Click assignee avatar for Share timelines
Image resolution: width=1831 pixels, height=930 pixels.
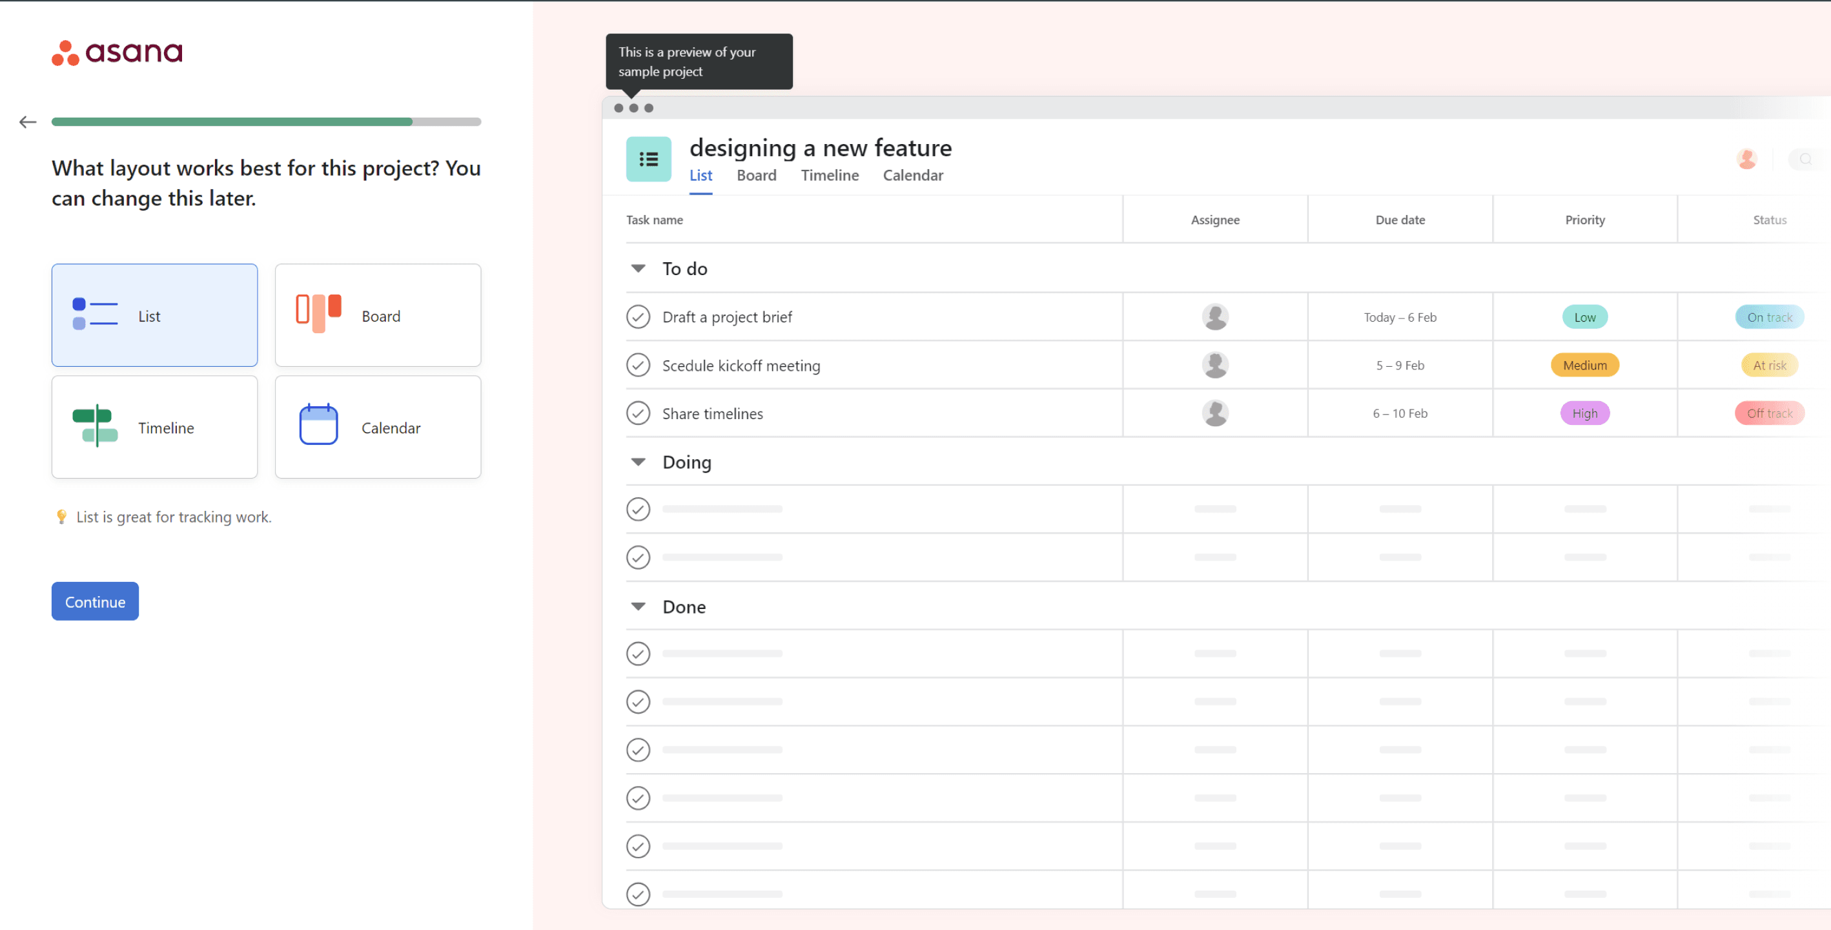coord(1214,413)
